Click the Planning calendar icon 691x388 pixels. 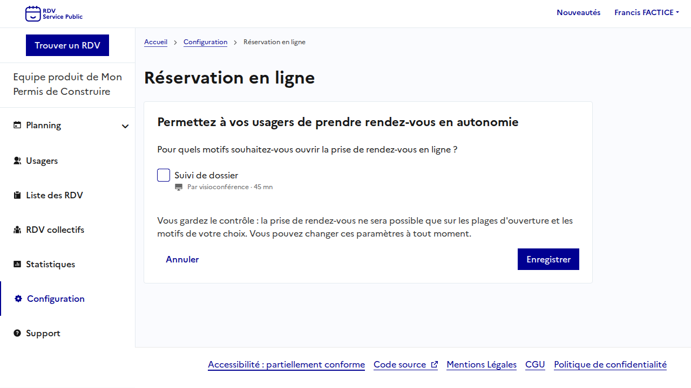[x=17, y=126]
